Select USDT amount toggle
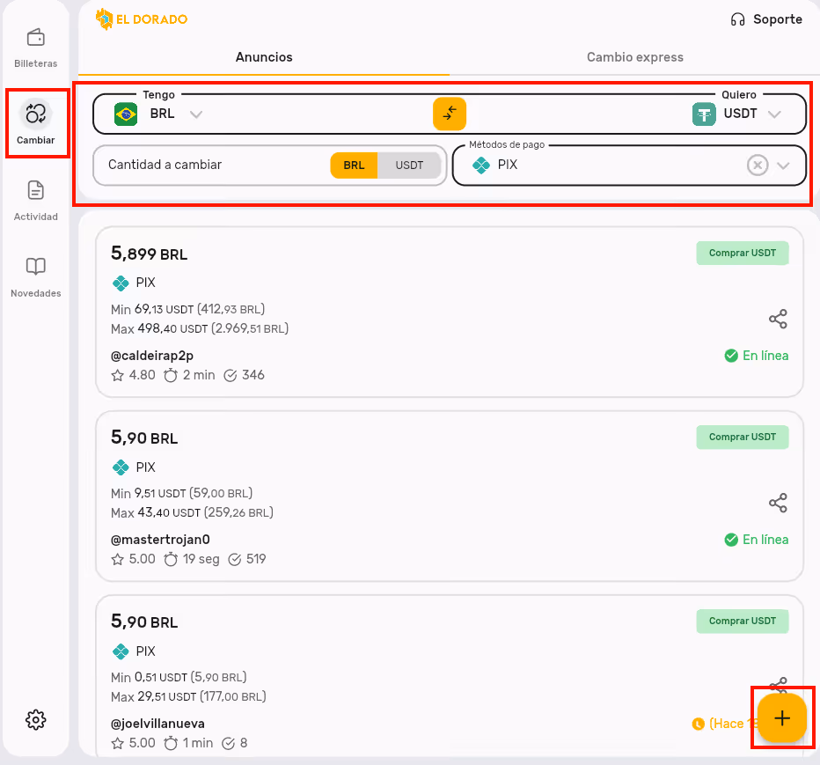This screenshot has height=765, width=820. (x=409, y=166)
